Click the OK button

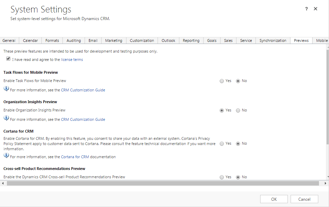274,199
